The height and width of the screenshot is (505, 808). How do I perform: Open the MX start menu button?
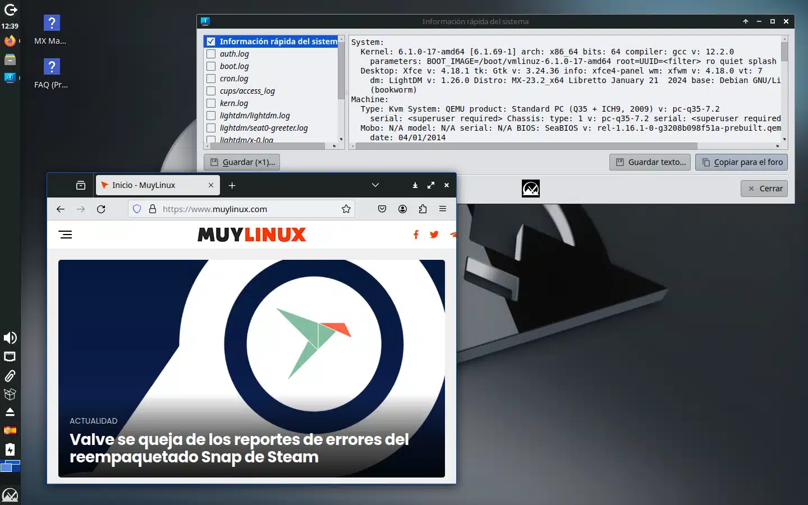click(10, 495)
